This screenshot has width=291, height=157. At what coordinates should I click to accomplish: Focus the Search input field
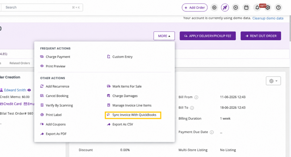click(42, 7)
